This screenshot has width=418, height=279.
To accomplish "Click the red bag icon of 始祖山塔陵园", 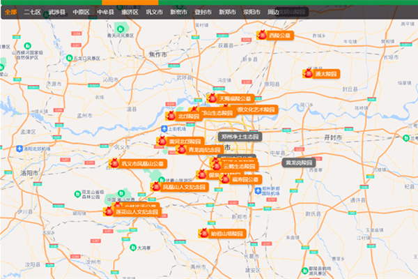I will 204,234.
